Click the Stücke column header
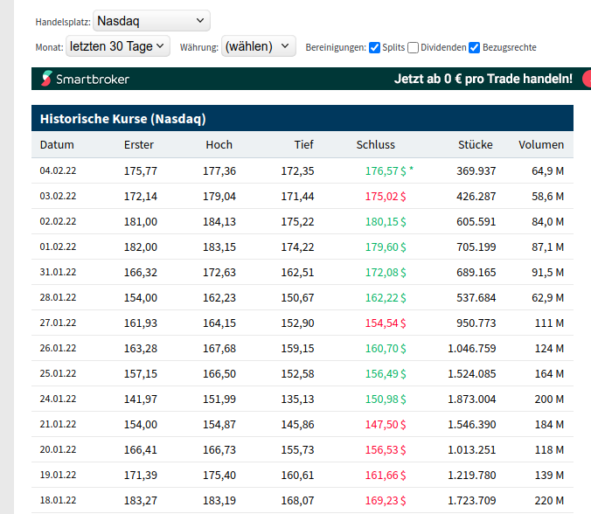The width and height of the screenshot is (591, 514). coord(475,145)
